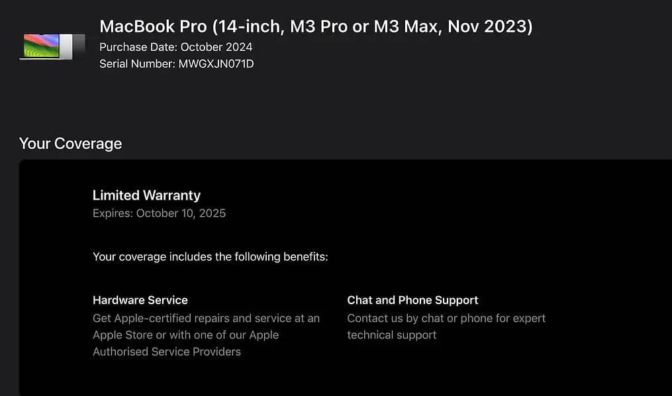Click the Get Apple-certified repairs description line
The image size is (672, 396).
point(206,318)
